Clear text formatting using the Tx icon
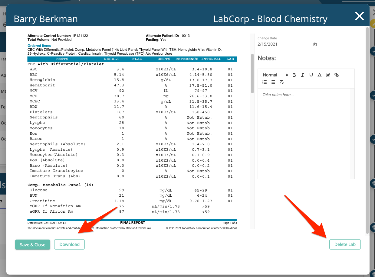This screenshot has width=375, height=277. click(281, 82)
